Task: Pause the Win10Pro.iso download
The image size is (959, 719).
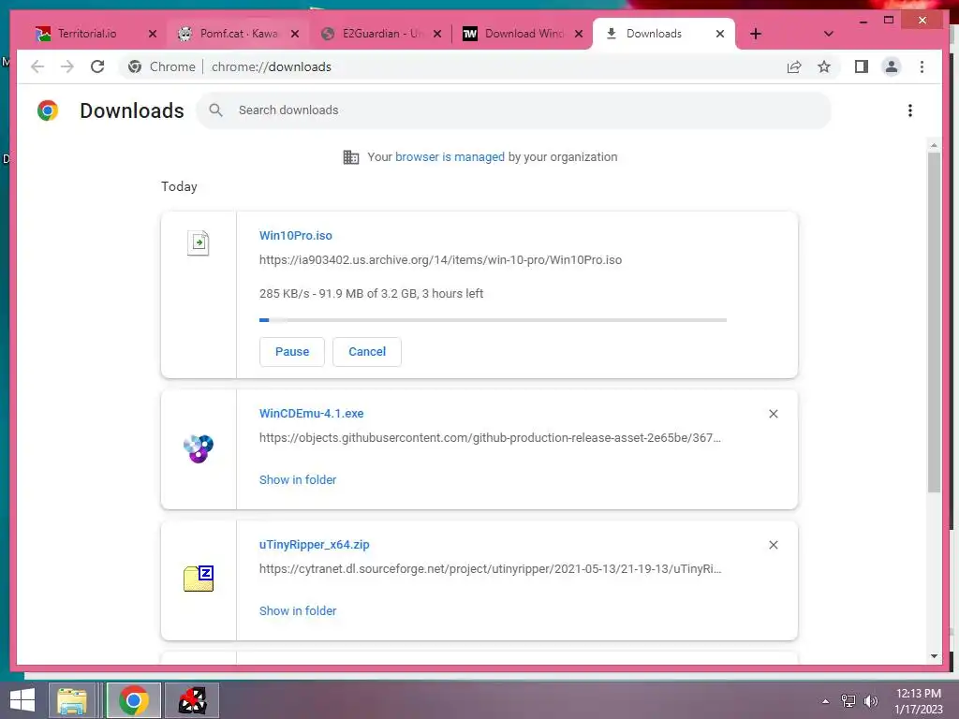Action: tap(292, 352)
